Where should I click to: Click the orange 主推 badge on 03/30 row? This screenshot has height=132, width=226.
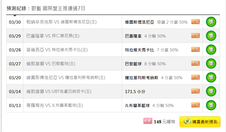point(195,22)
